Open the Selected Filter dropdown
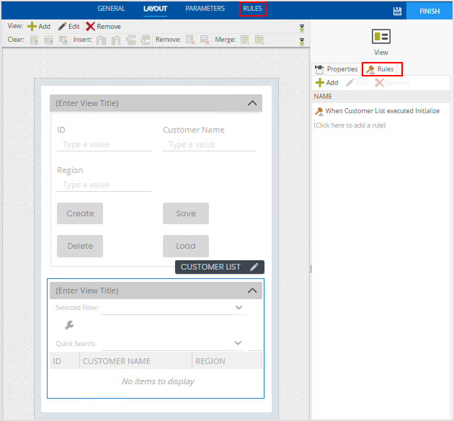 click(x=239, y=308)
